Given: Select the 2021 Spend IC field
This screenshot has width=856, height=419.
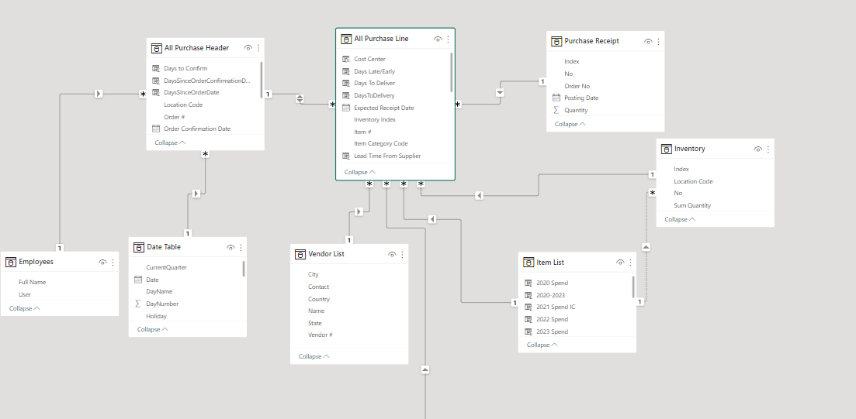Looking at the screenshot, I should click(x=556, y=307).
